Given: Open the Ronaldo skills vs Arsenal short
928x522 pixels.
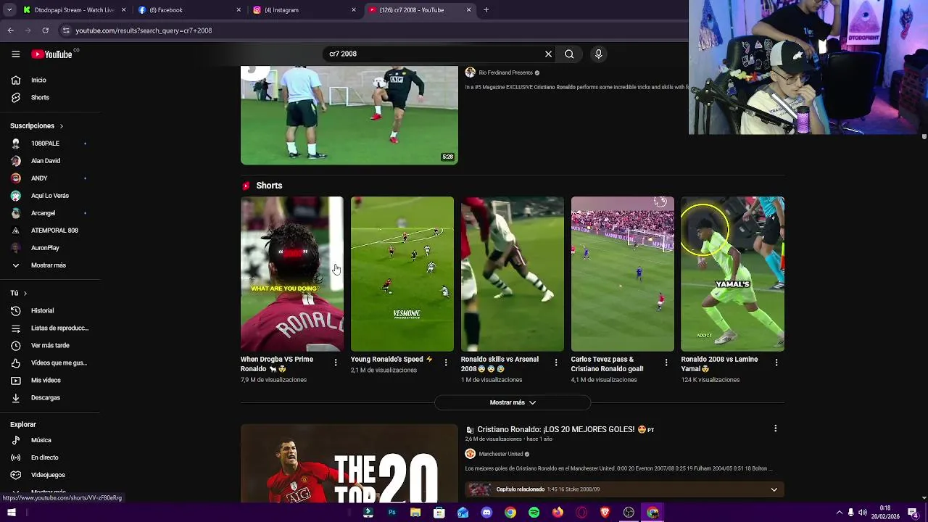Looking at the screenshot, I should coord(513,274).
